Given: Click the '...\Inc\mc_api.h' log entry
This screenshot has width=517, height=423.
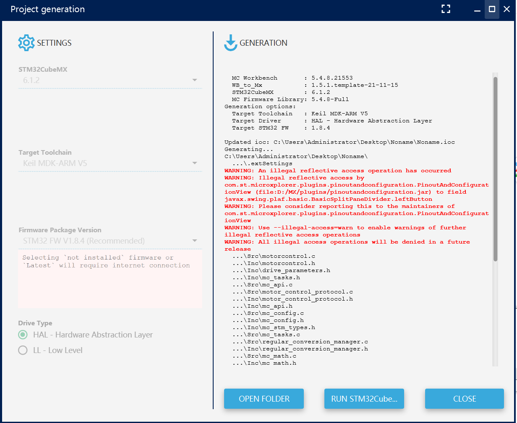Looking at the screenshot, I should pos(262,306).
